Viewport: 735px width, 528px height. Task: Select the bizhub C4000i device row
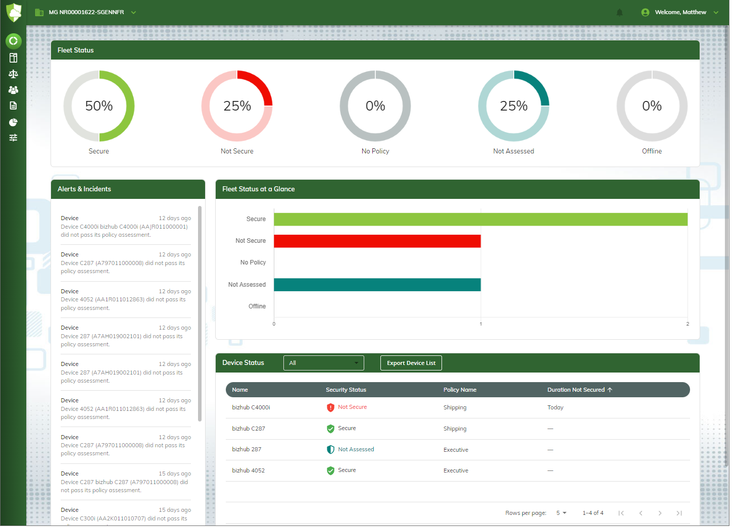(251, 407)
